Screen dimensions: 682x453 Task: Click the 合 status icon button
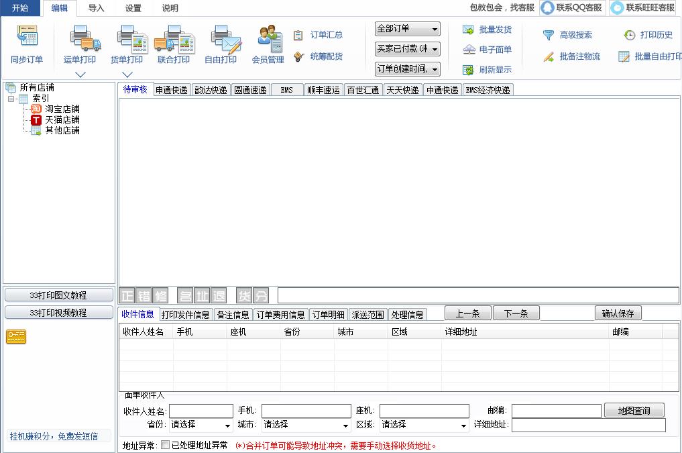185,296
